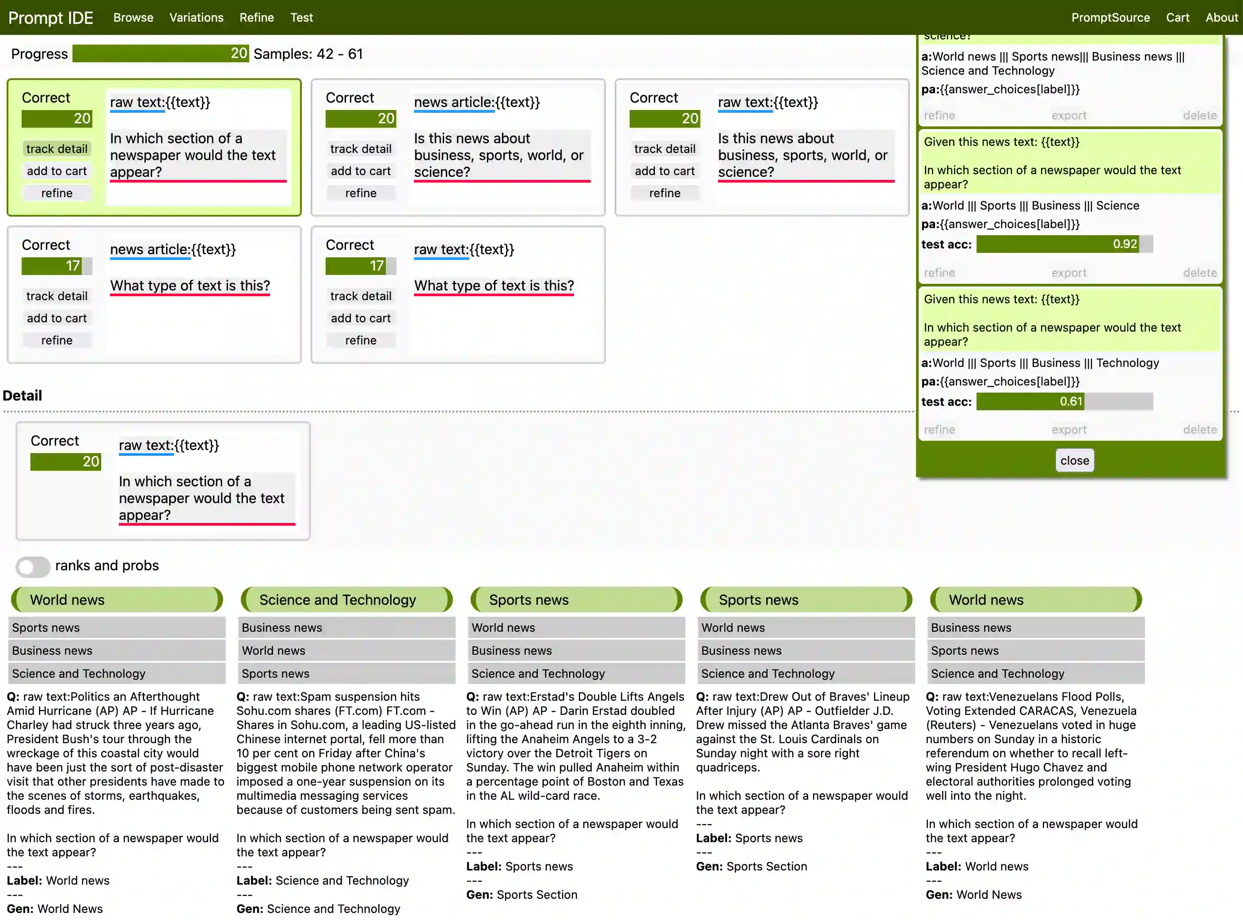Close the cart panel

tap(1074, 461)
